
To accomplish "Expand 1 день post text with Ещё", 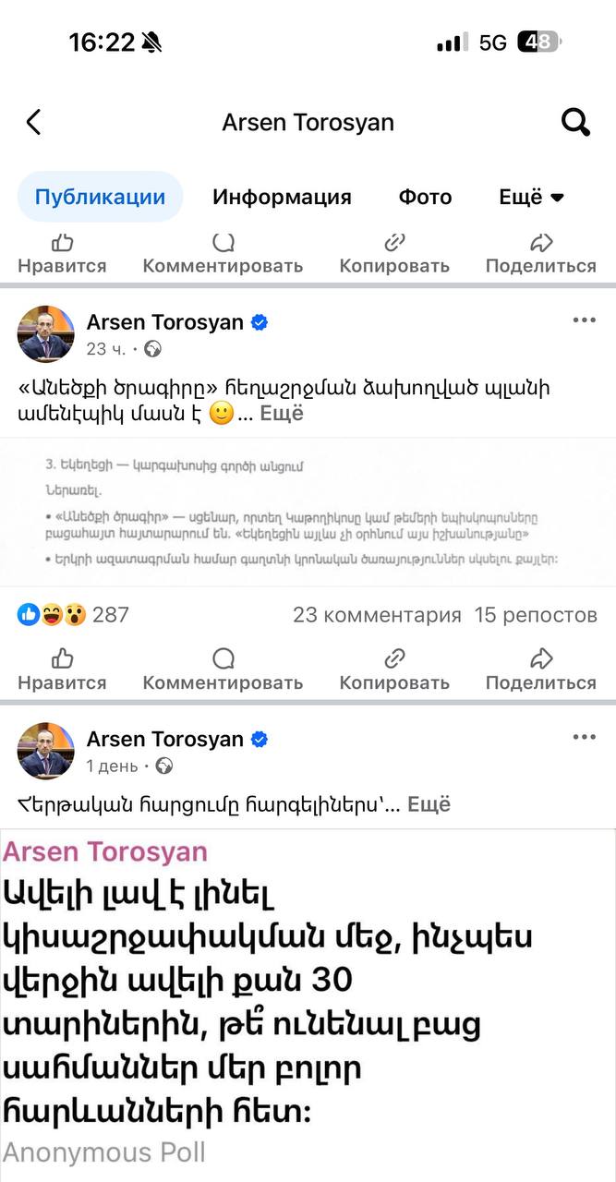I will (429, 804).
